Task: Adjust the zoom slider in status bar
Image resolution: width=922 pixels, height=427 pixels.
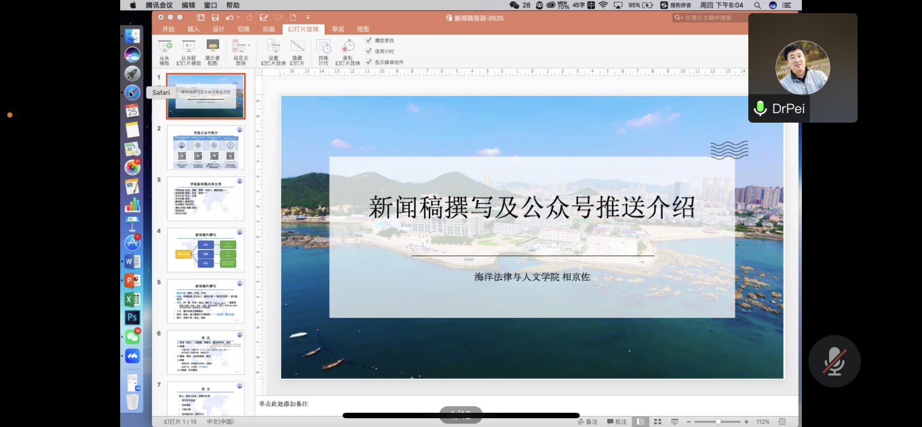Action: 718,422
